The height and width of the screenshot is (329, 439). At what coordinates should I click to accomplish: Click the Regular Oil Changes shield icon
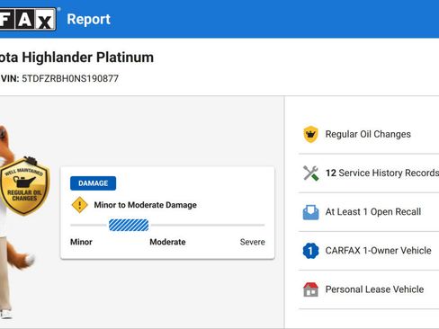pos(310,134)
